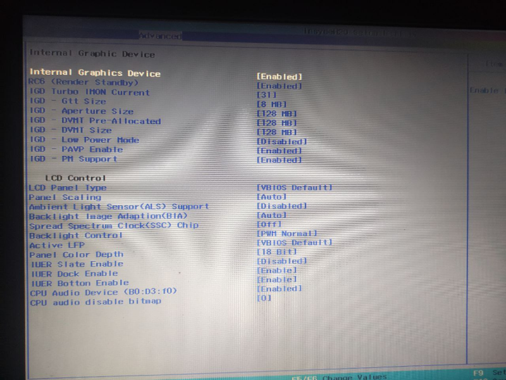Select the Backlight Control setting
The width and height of the screenshot is (506, 380).
click(76, 235)
